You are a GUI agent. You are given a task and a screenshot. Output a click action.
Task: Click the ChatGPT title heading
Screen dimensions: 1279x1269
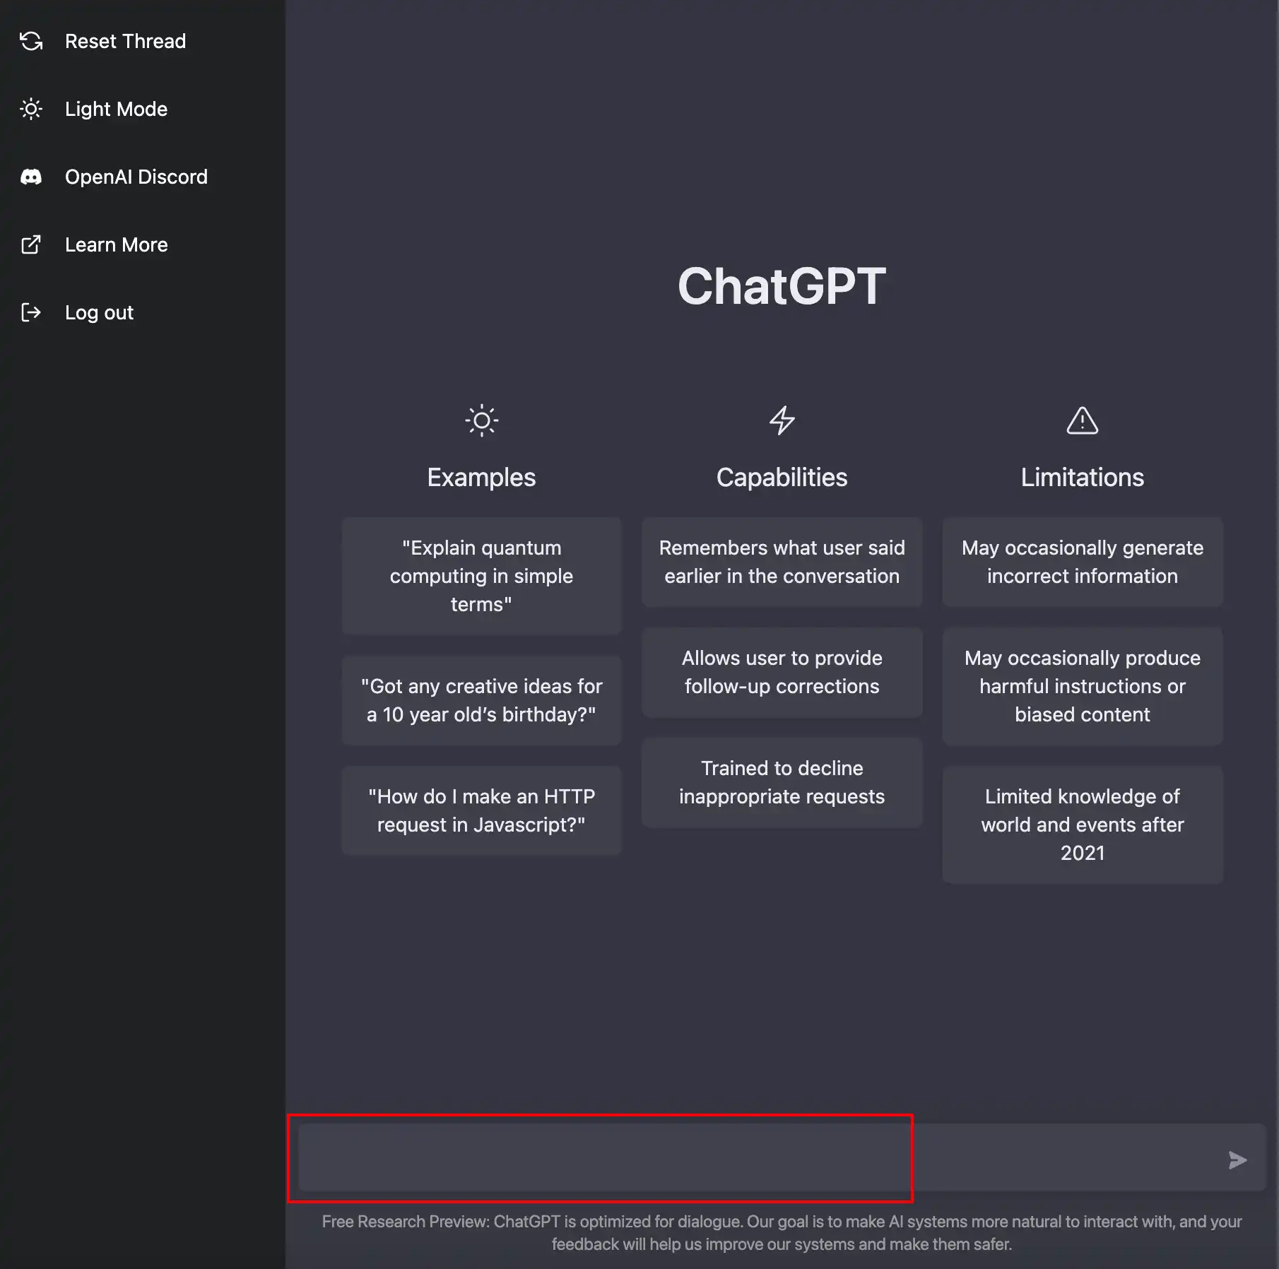pos(782,286)
